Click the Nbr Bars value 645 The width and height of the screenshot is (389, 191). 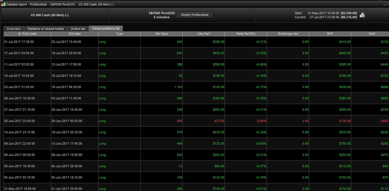pyautogui.click(x=179, y=53)
